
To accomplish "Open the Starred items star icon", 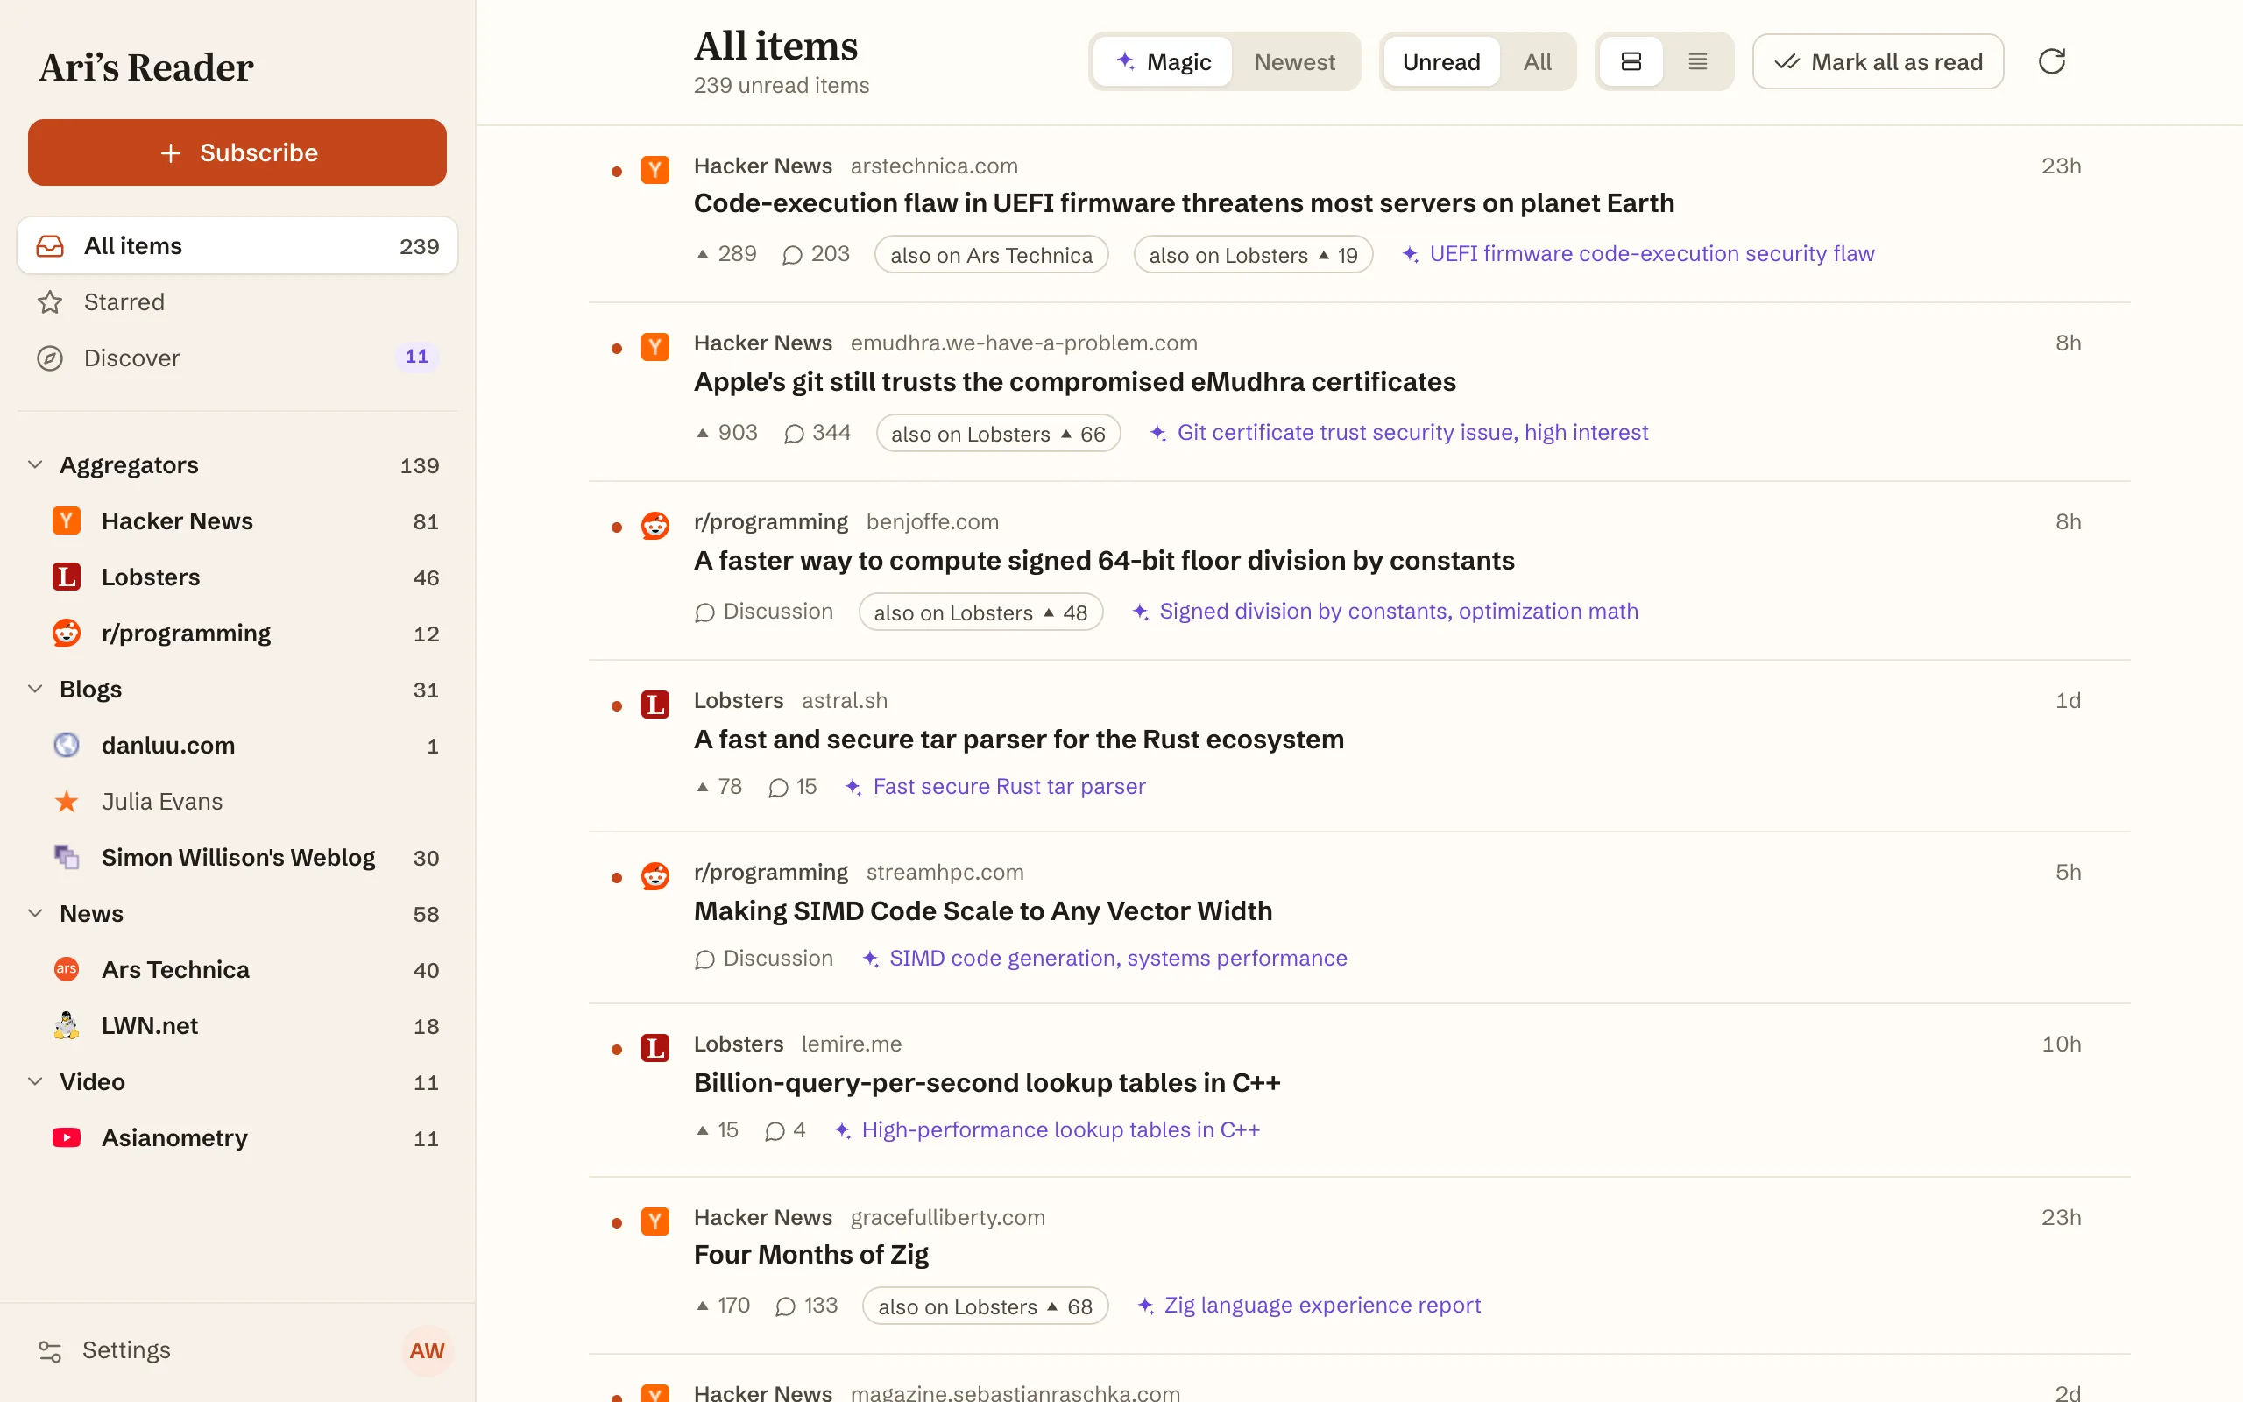I will coord(49,302).
